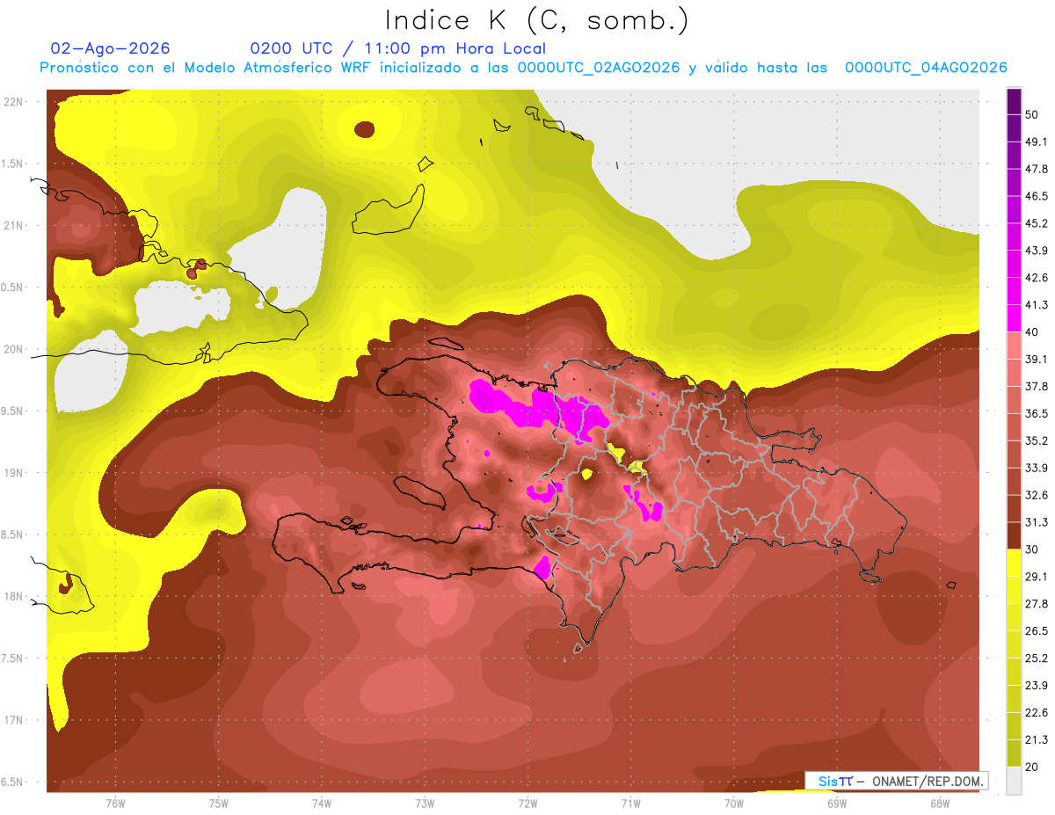Click the purple legend band between 47.8 and 49.1
This screenshot has height=815, width=1055.
(x=1014, y=155)
